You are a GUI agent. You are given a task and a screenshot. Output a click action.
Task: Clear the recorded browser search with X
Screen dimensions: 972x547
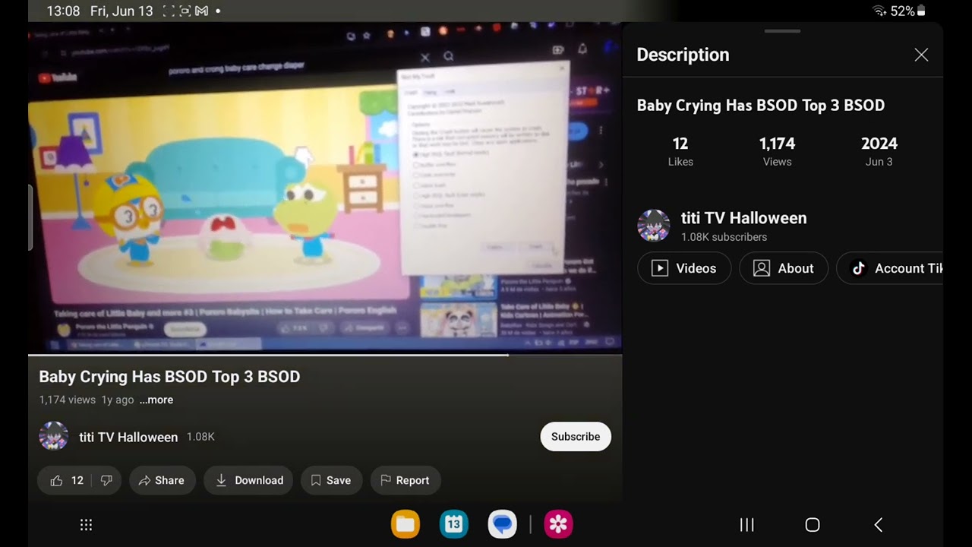(x=425, y=57)
